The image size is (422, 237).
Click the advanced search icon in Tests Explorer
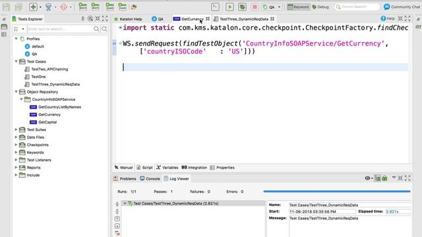(x=104, y=29)
